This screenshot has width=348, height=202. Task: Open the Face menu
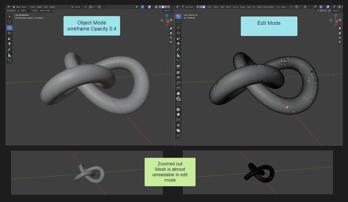tap(249, 7)
